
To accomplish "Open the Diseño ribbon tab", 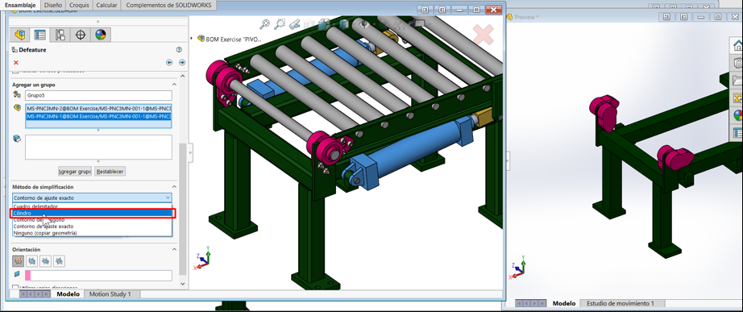I will pyautogui.click(x=52, y=5).
